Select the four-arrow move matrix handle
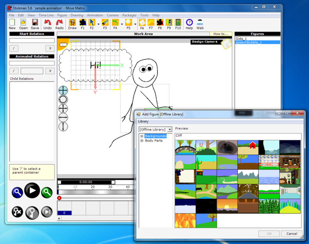309x244 pixels. (63, 91)
